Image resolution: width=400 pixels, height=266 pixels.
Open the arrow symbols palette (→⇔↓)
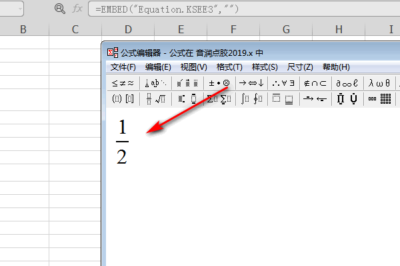click(x=251, y=83)
